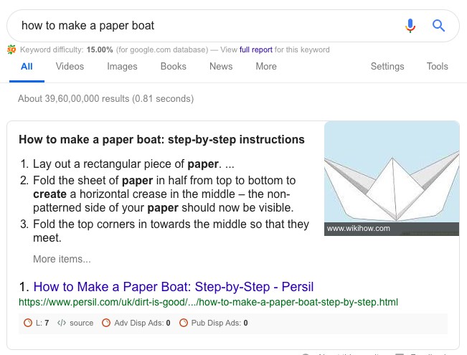Click inside the search query text box

[x=201, y=26]
